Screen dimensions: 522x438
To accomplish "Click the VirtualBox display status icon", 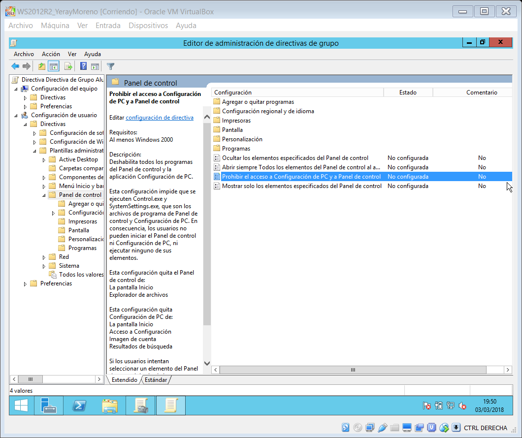I will click(x=407, y=428).
